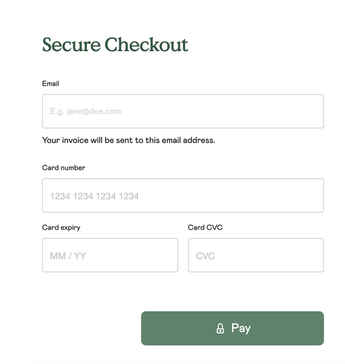
Task: Click the 'E.g. jane@doe.com' placeholder text
Action: tap(85, 112)
